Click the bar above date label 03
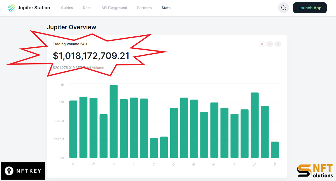Viewport: 336px width, 181px height. pyautogui.click(x=255, y=125)
